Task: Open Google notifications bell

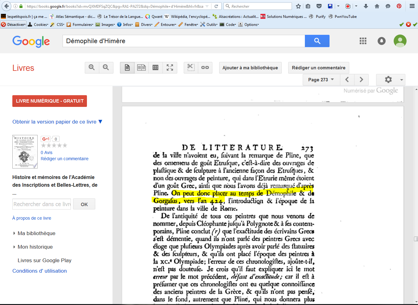Action: click(x=382, y=41)
